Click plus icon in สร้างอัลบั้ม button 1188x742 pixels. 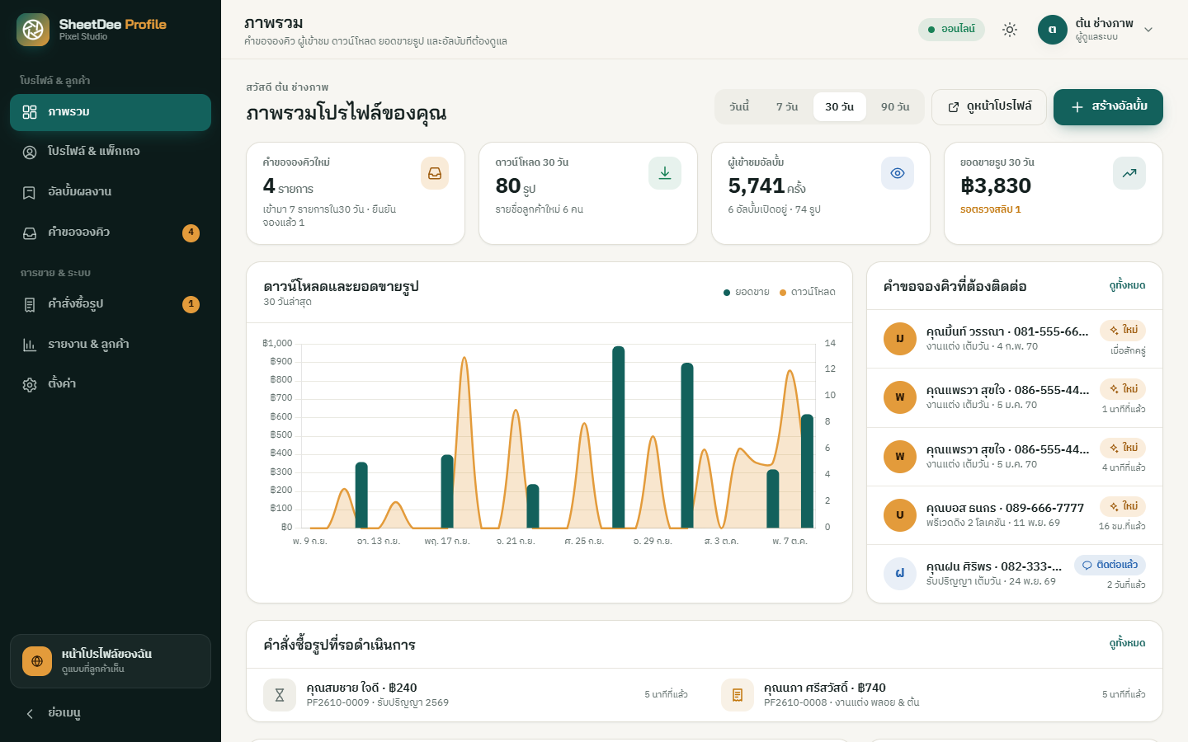[1077, 107]
